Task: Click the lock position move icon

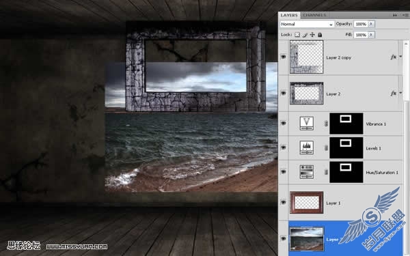Action: pyautogui.click(x=312, y=35)
